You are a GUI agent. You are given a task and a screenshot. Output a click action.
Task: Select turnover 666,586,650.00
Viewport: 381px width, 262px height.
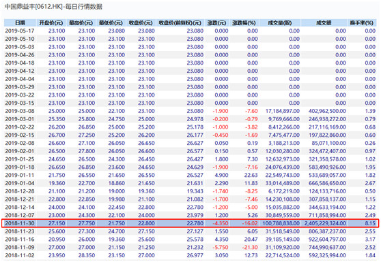(x=327, y=183)
